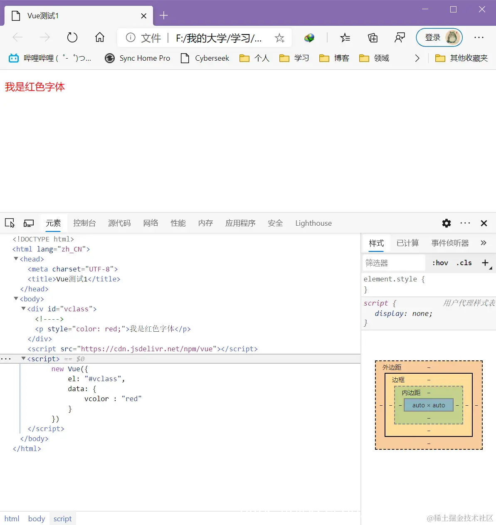
Task: Toggle device emulation mode
Action: coord(29,223)
